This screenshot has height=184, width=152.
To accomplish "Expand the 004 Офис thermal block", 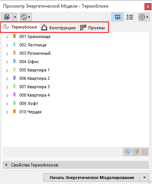I will coord(7,62).
